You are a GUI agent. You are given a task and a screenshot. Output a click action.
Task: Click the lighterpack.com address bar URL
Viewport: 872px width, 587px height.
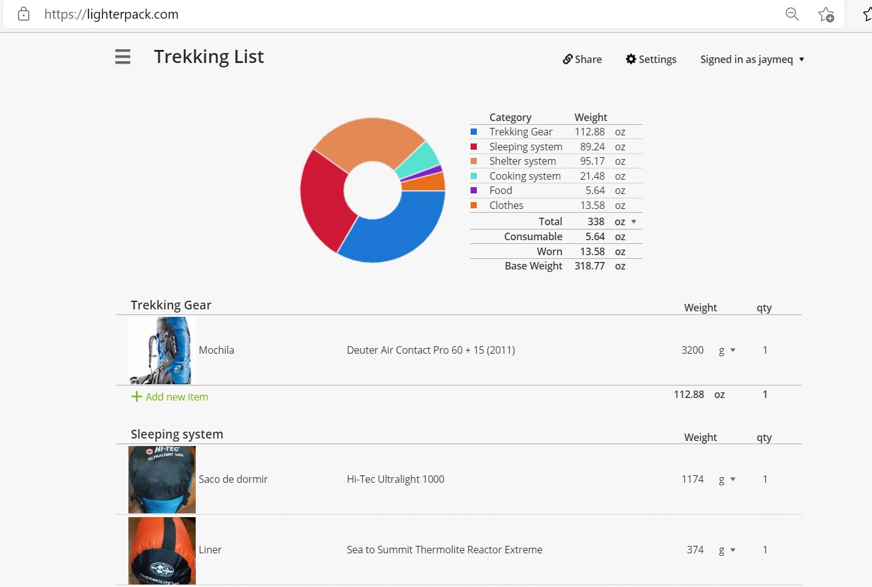click(112, 14)
